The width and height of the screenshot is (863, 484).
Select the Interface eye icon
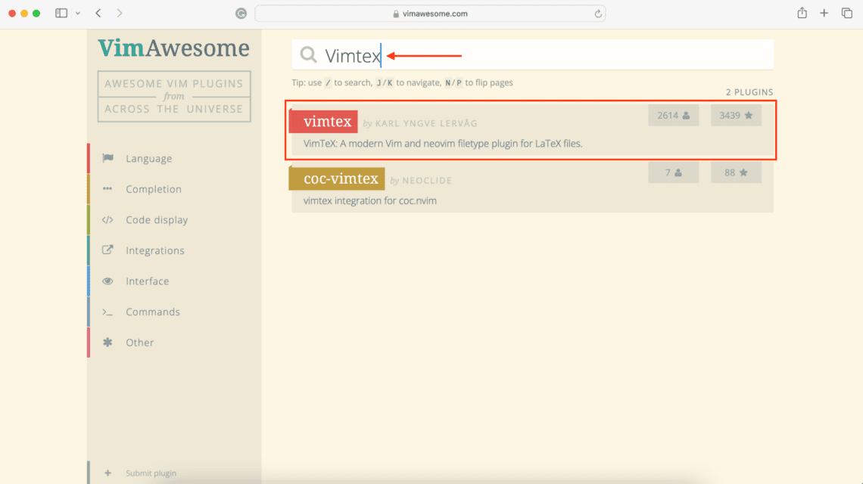tap(109, 281)
